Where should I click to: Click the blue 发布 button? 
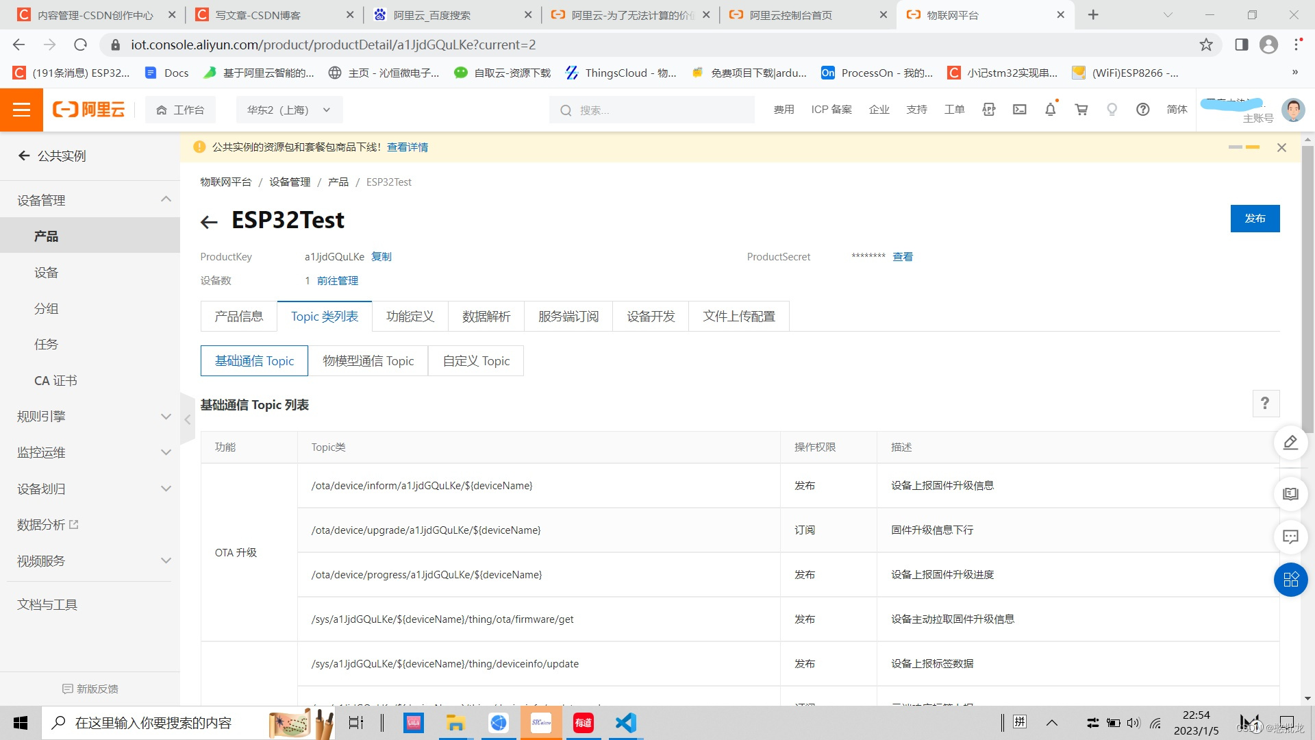(1254, 219)
